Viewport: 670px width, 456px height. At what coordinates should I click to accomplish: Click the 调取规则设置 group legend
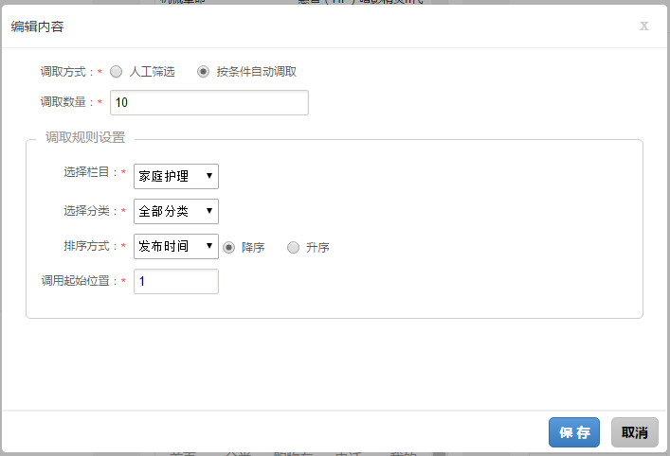point(85,138)
